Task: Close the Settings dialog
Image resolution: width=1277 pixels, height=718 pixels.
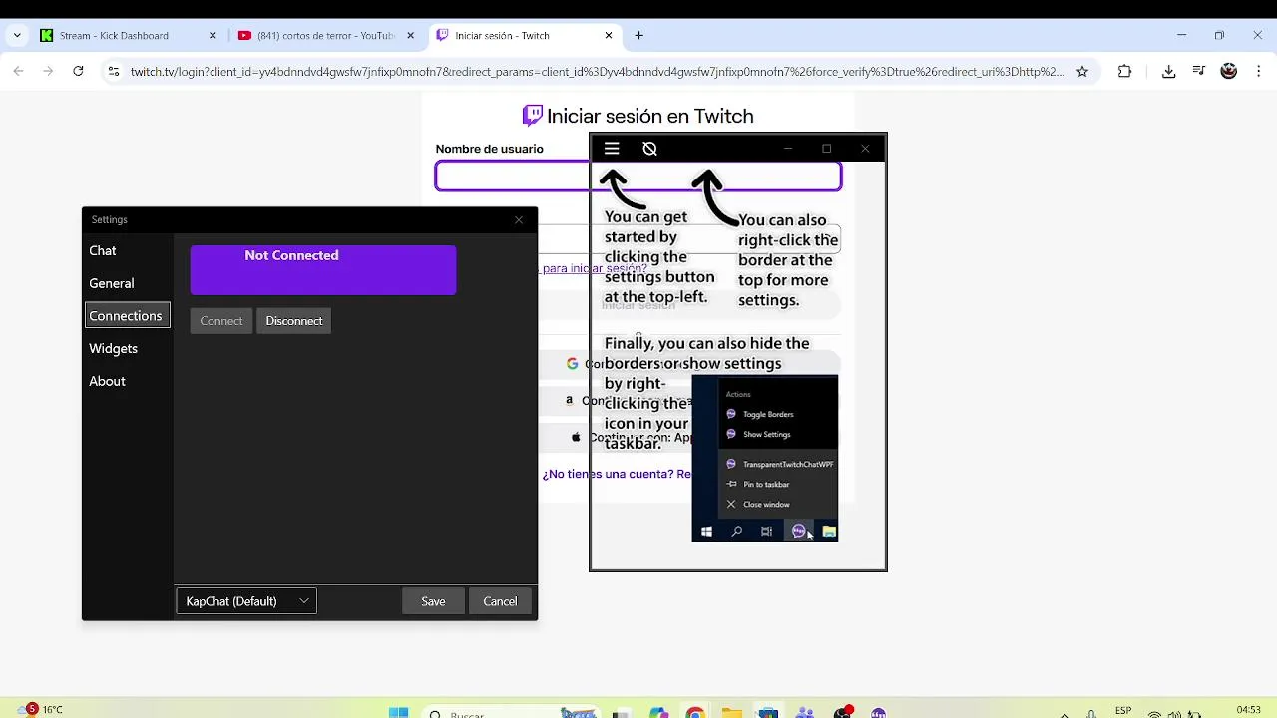Action: [519, 219]
